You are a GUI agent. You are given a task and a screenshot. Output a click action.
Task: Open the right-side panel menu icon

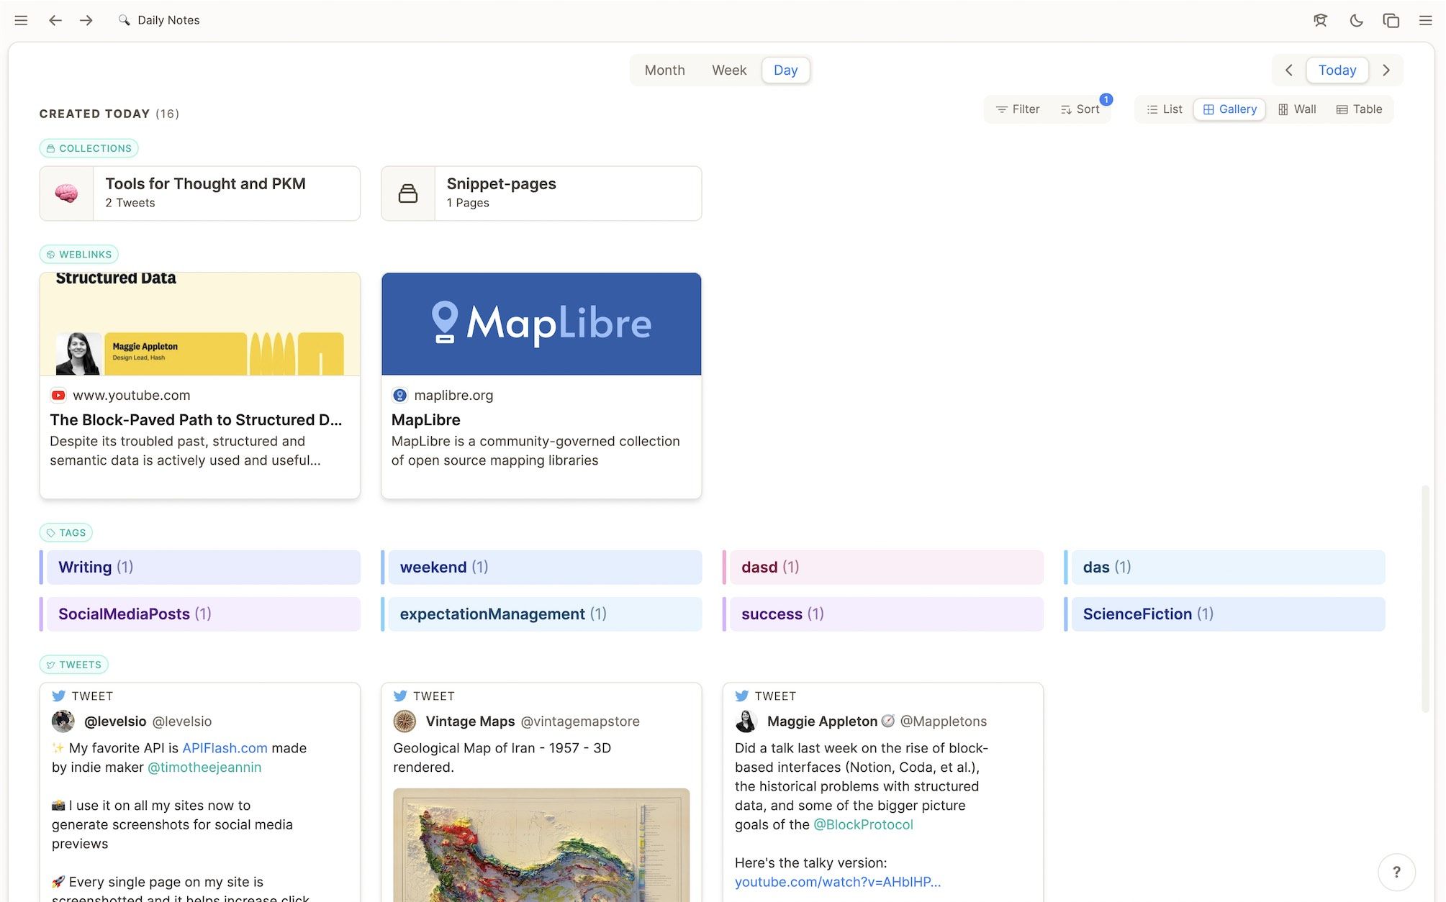pos(1425,20)
